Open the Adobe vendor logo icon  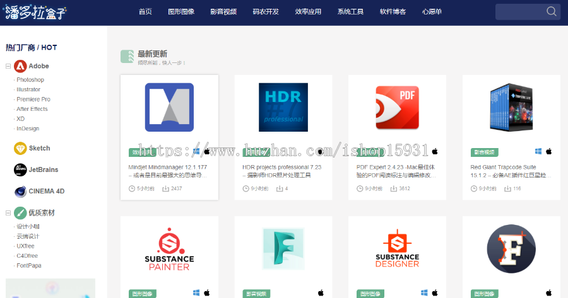pos(20,66)
